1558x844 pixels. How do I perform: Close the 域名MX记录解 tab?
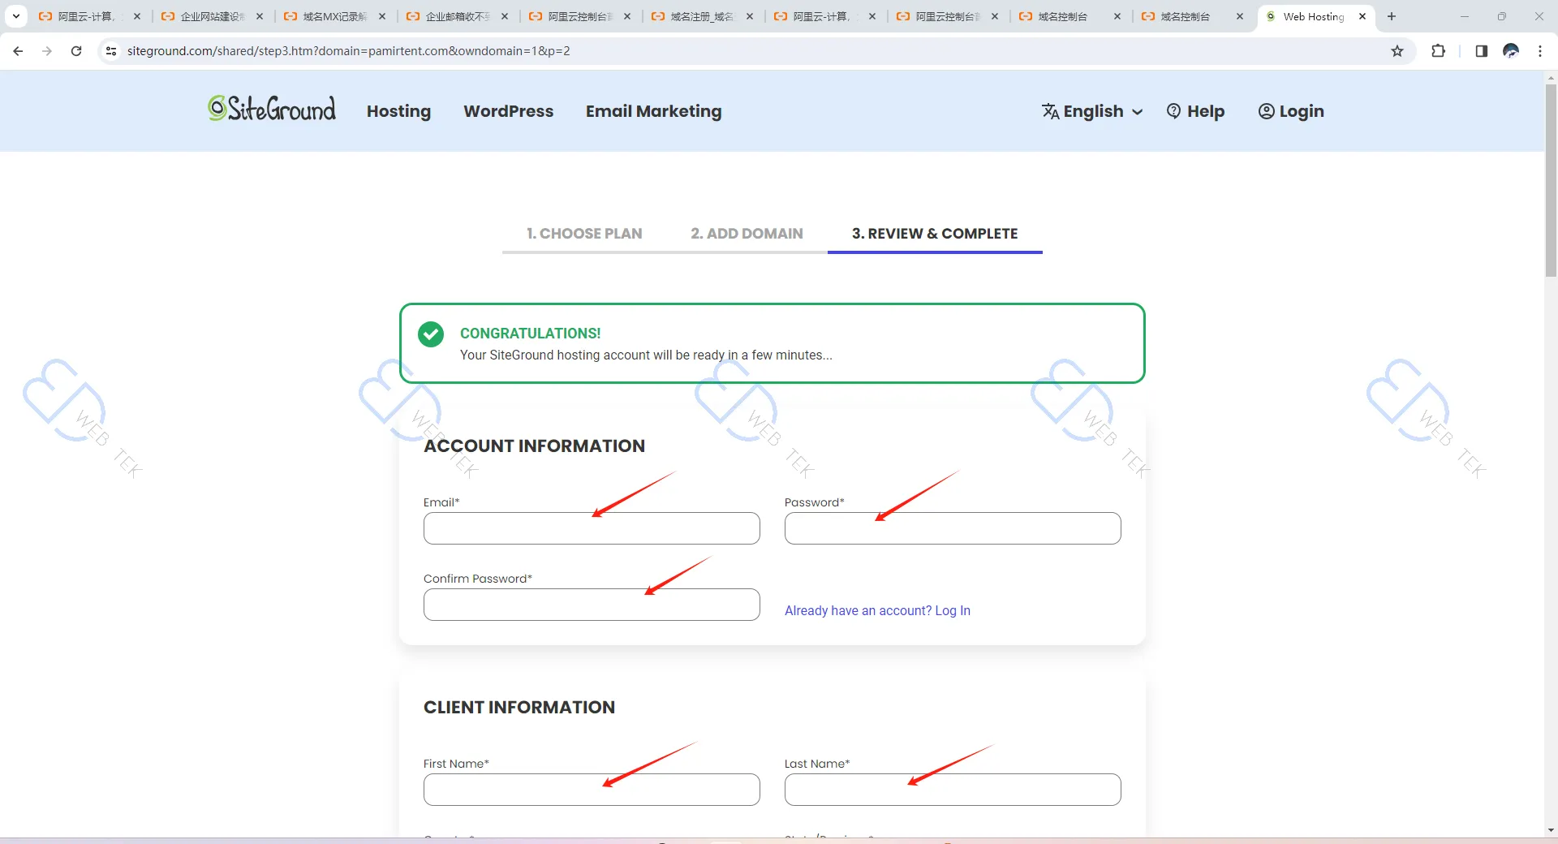coord(382,16)
